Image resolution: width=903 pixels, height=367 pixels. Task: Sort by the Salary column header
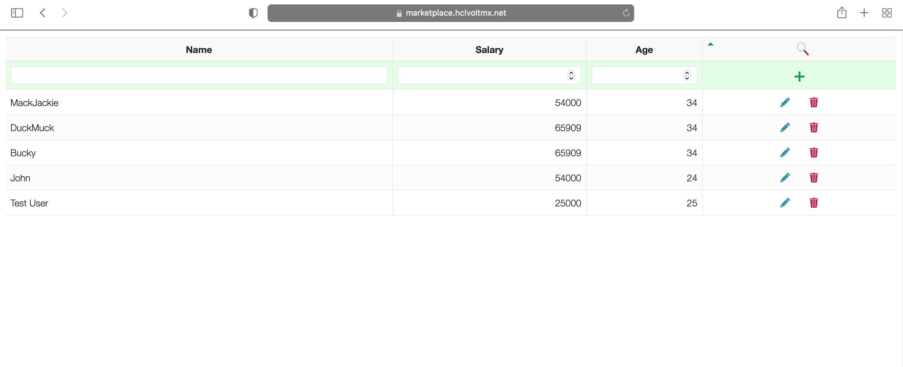click(489, 50)
